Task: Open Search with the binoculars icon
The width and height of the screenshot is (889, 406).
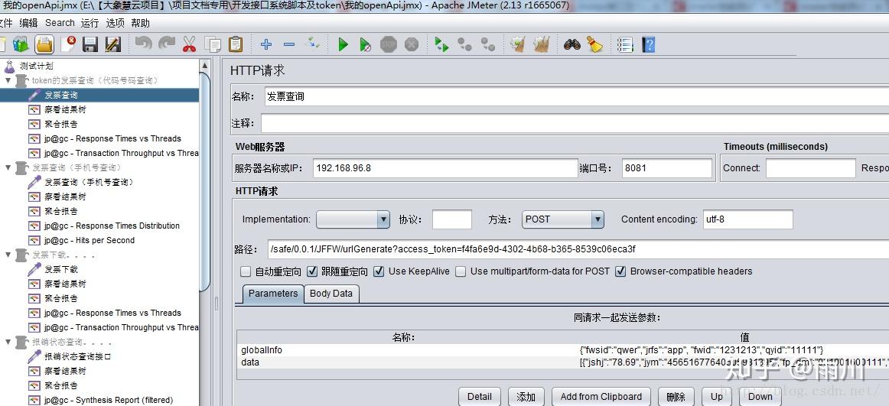Action: [x=571, y=44]
